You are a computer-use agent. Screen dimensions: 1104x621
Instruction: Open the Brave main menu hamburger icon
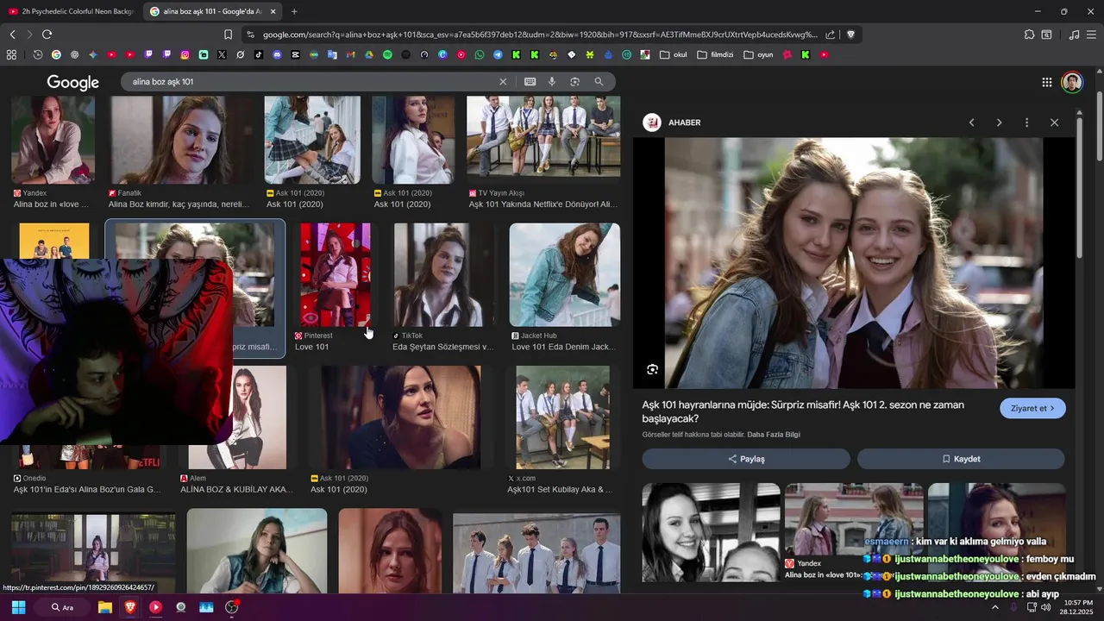pos(1091,34)
